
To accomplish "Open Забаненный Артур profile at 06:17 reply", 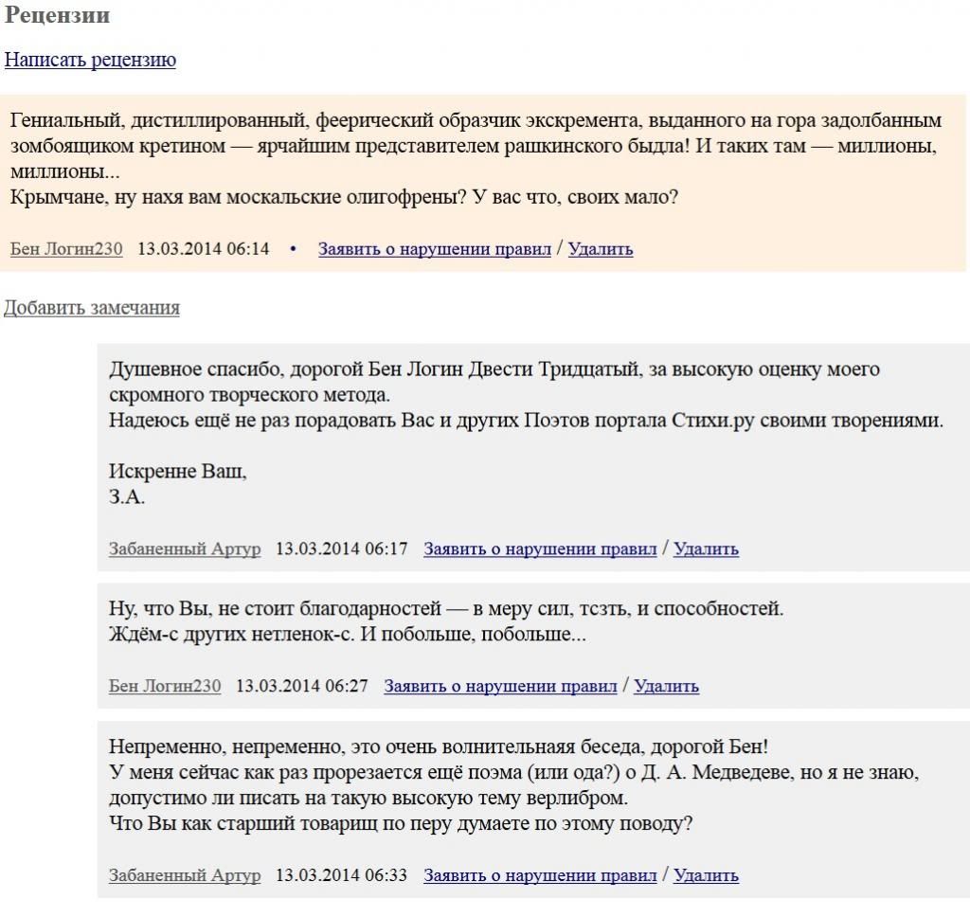I will click(x=185, y=548).
